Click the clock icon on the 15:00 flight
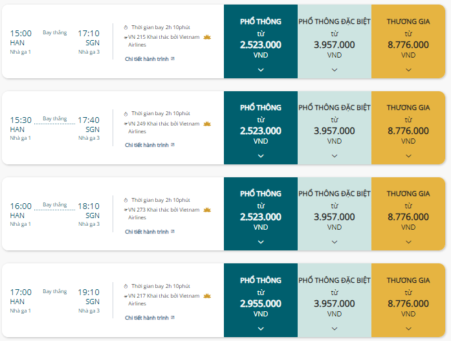The image size is (451, 341). coord(126,27)
